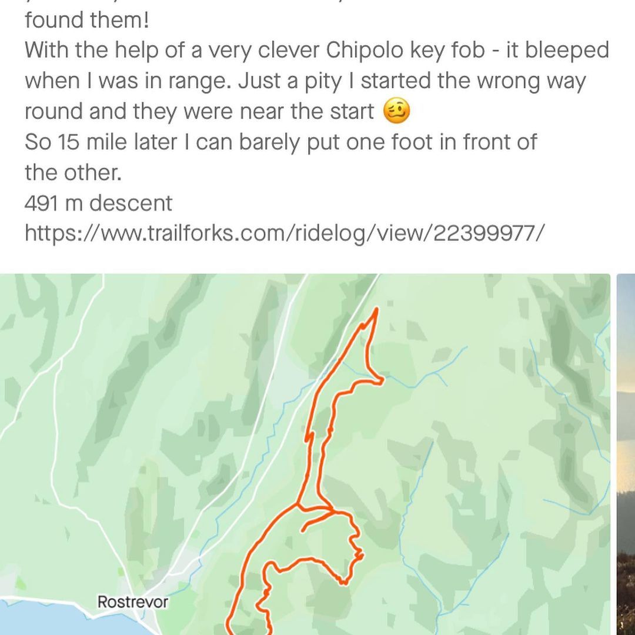
Task: Click the 'Chipolo key fob' text
Action: click(x=406, y=51)
